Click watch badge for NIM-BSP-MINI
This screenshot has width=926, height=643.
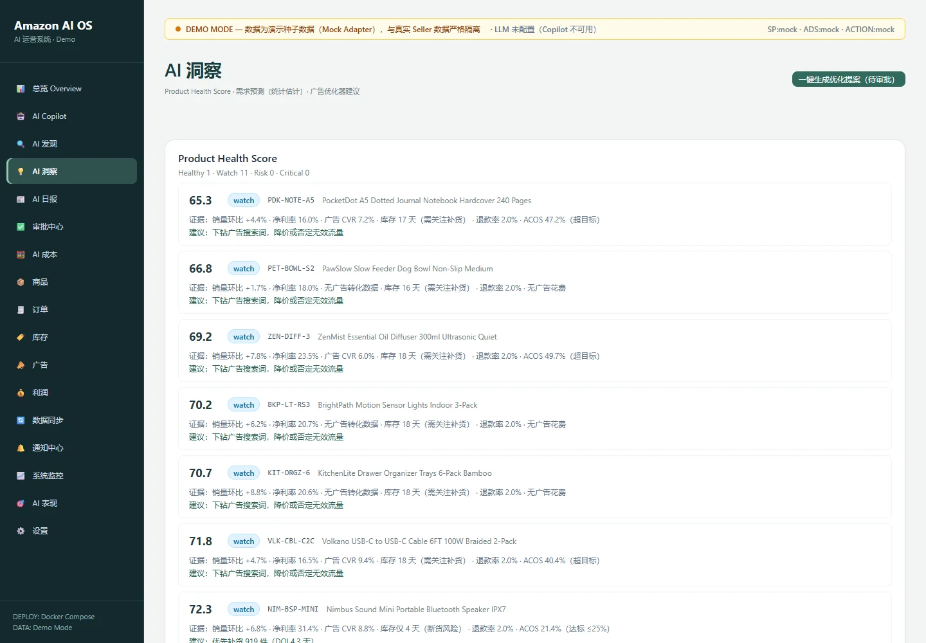[244, 610]
